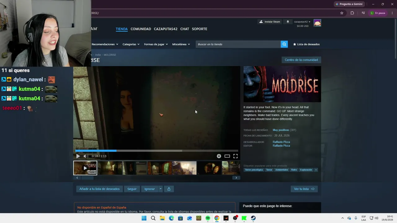Open Ver tu lista button
The image size is (397, 223).
pyautogui.click(x=304, y=189)
